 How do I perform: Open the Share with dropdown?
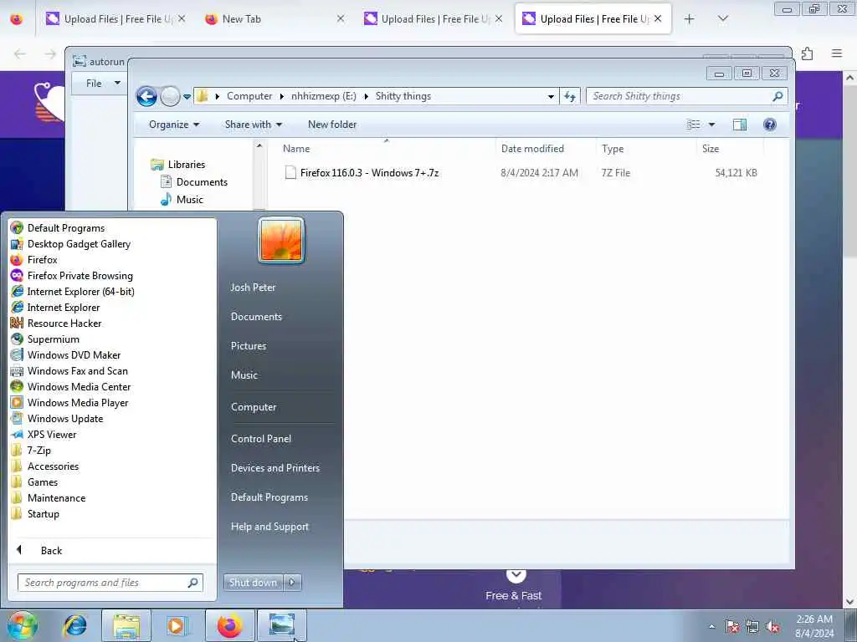253,125
